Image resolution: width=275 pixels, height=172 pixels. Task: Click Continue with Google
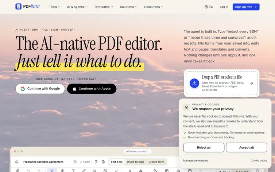40,89
